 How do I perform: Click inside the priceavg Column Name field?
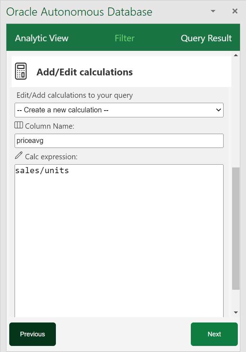(119, 141)
